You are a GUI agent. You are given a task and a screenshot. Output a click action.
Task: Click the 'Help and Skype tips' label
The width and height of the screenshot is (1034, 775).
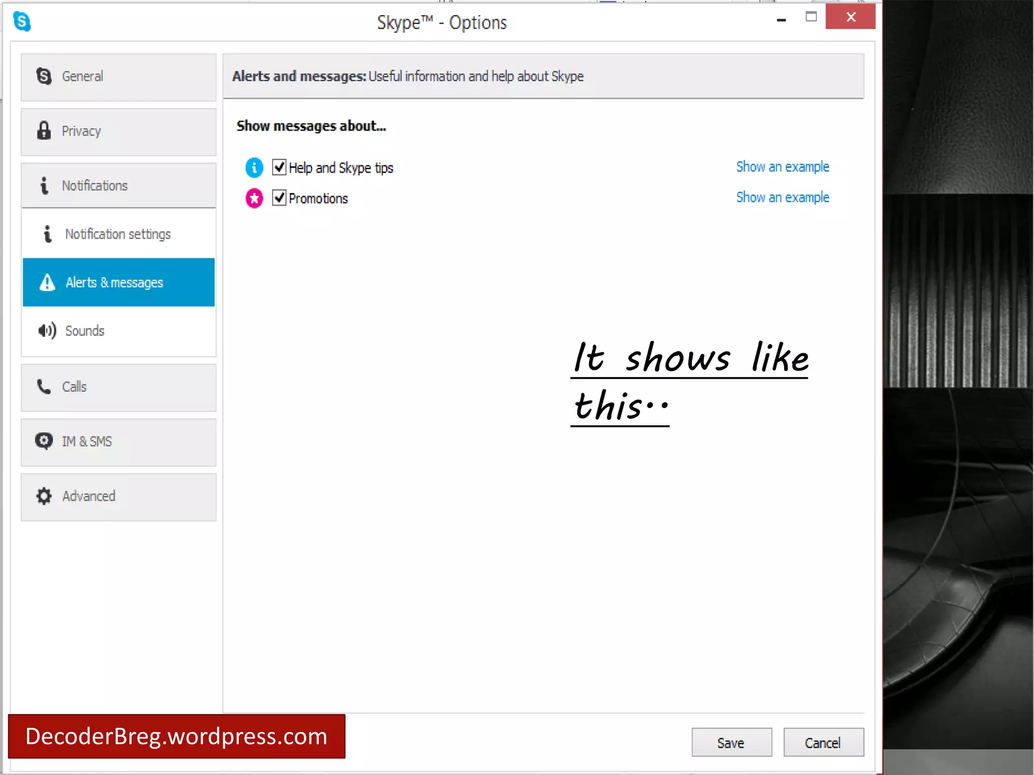(x=341, y=168)
